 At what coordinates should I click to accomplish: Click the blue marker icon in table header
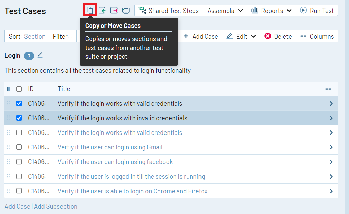(x=9, y=89)
